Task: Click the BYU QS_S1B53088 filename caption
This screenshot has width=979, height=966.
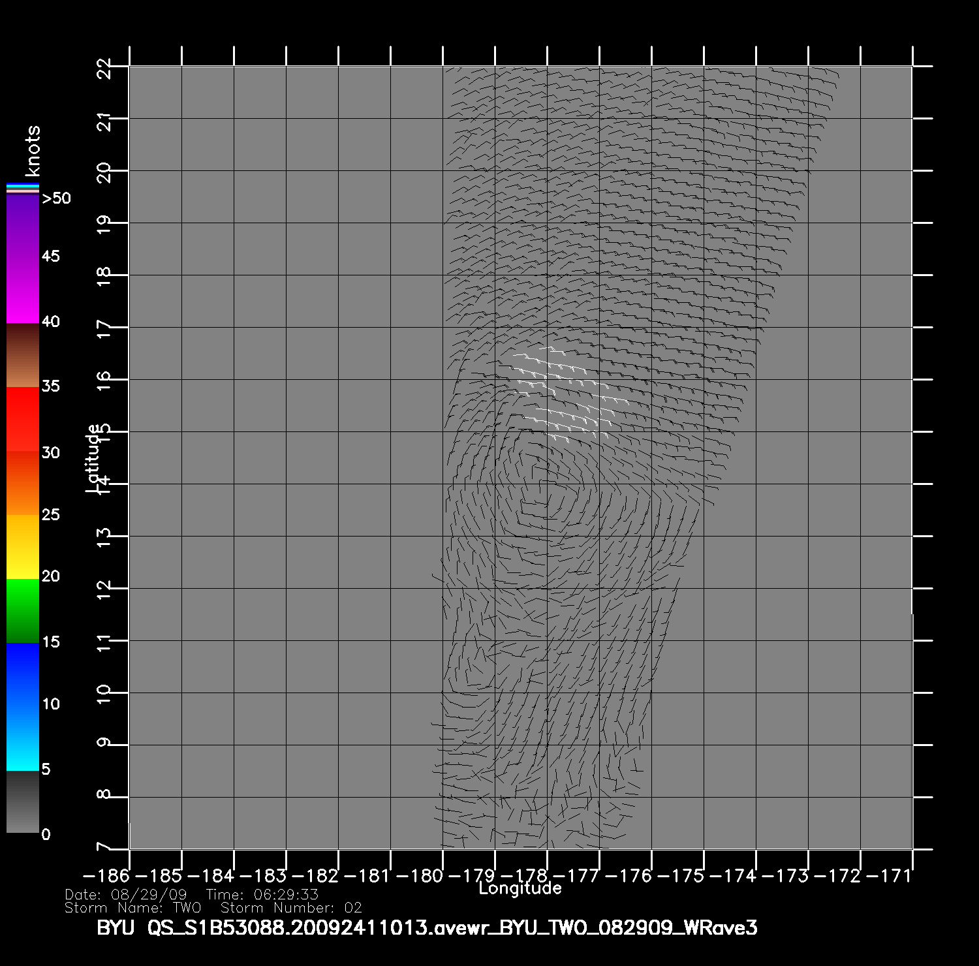Action: 427,928
